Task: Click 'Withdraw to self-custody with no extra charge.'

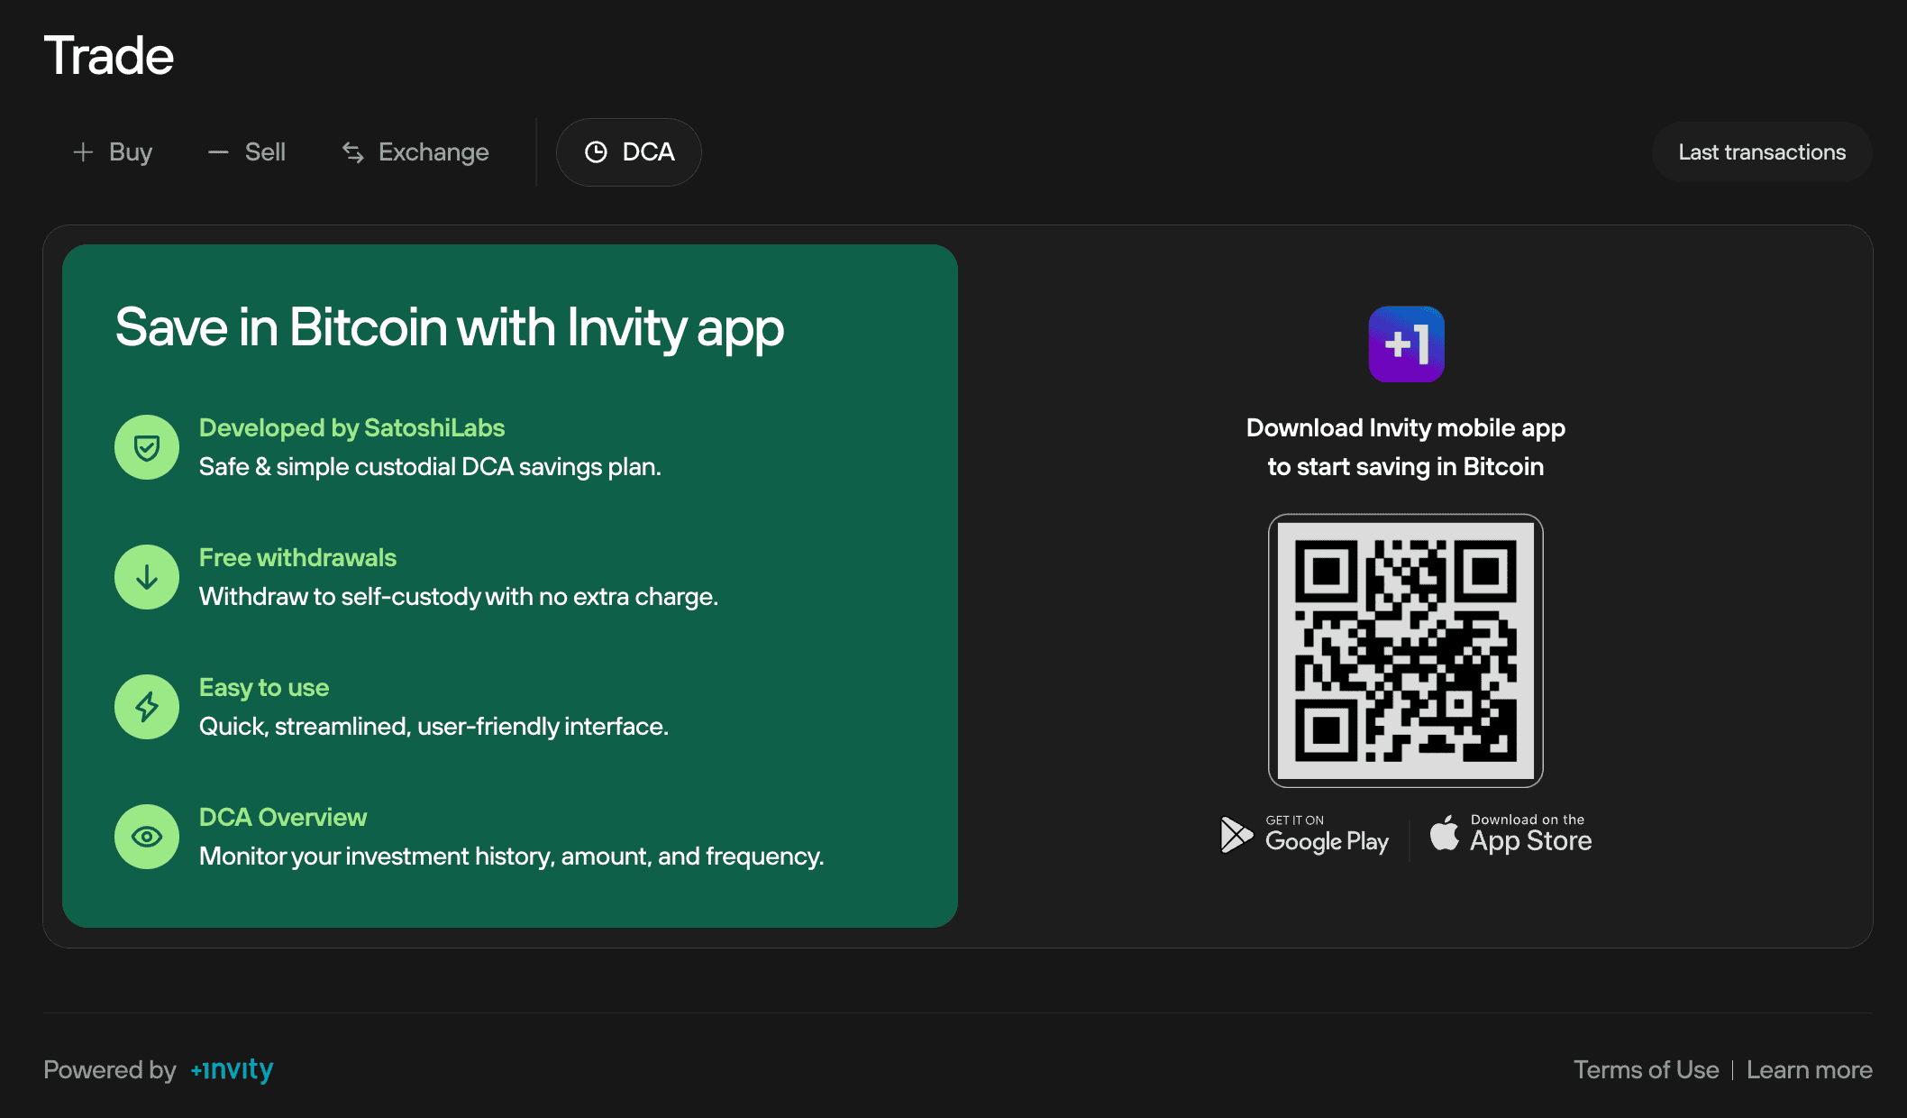Action: [x=459, y=597]
